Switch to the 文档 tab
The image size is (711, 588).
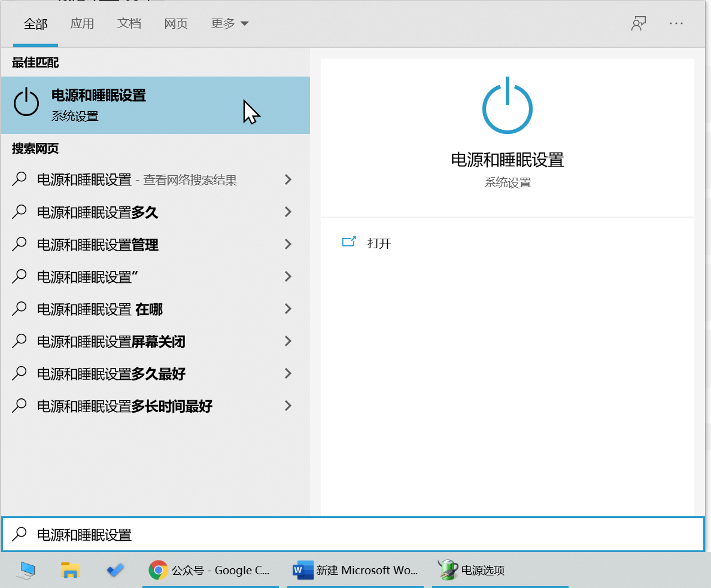coord(129,23)
